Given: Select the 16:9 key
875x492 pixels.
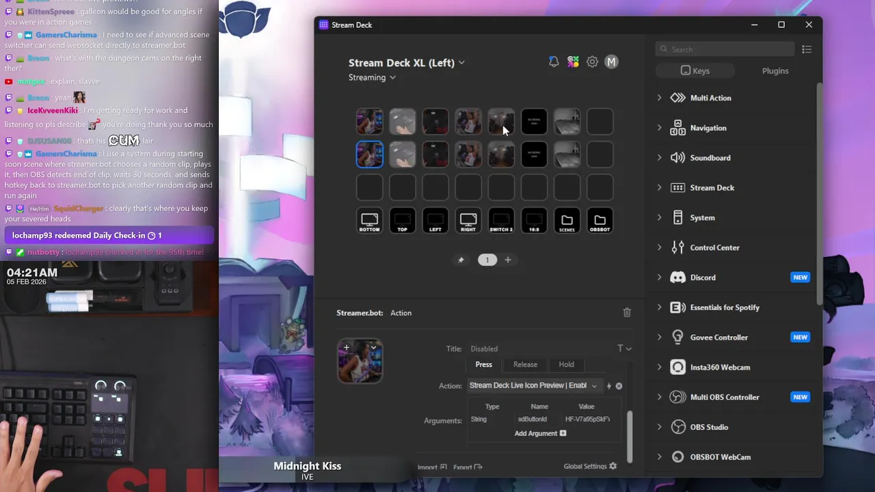Looking at the screenshot, I should 534,221.
